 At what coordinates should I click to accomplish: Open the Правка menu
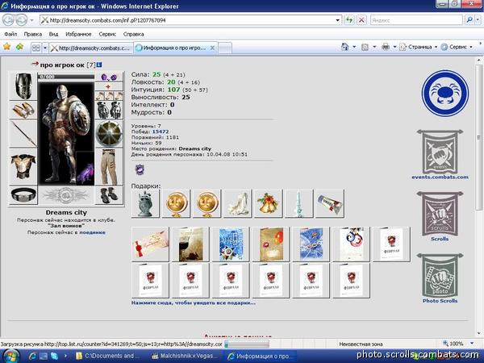(x=33, y=34)
